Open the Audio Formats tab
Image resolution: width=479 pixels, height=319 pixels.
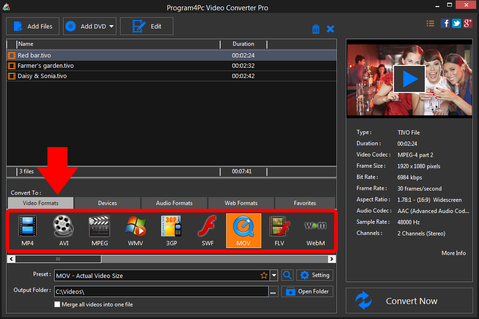click(174, 203)
